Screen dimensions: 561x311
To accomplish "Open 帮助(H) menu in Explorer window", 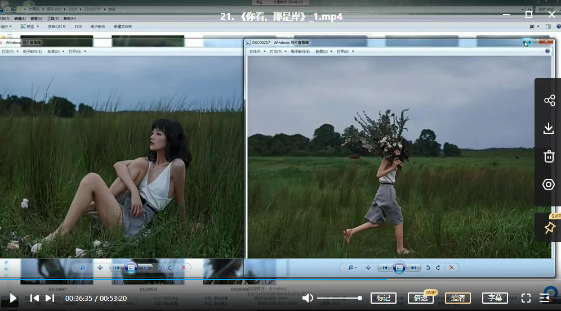I will (x=69, y=19).
